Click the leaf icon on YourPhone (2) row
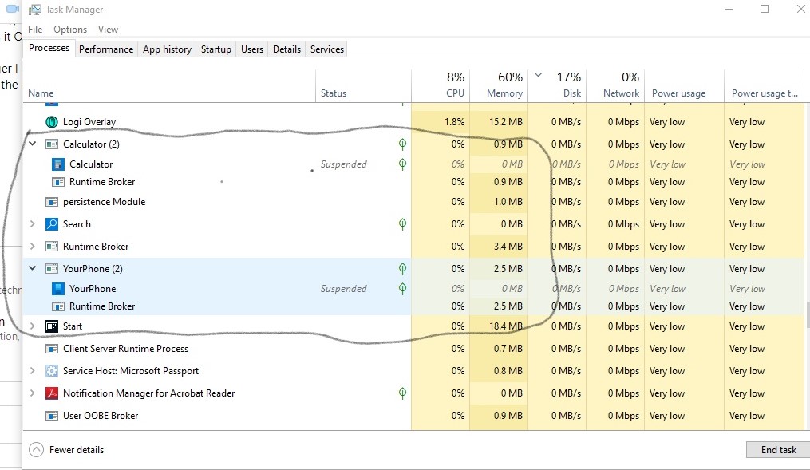 (x=402, y=269)
